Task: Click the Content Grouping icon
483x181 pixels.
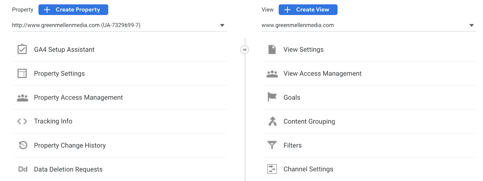Action: pyautogui.click(x=272, y=121)
